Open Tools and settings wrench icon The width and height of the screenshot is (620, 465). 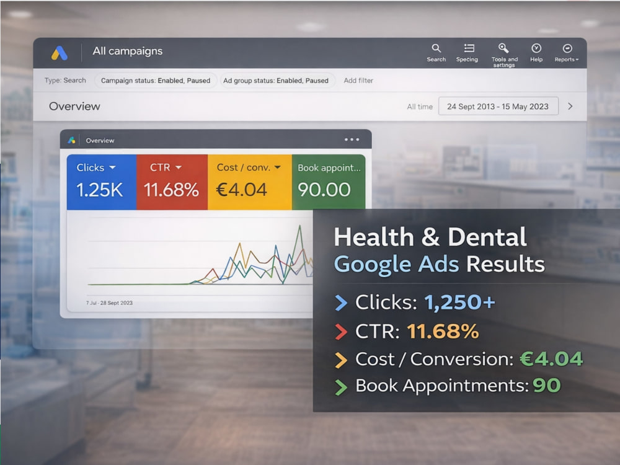click(503, 48)
